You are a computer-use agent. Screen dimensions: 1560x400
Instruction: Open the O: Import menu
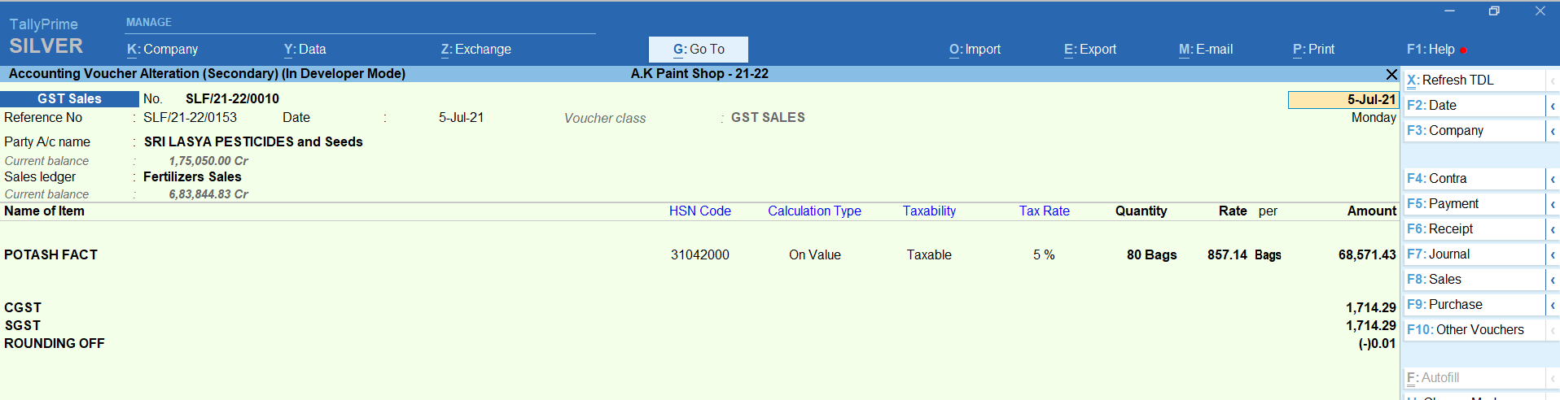975,49
